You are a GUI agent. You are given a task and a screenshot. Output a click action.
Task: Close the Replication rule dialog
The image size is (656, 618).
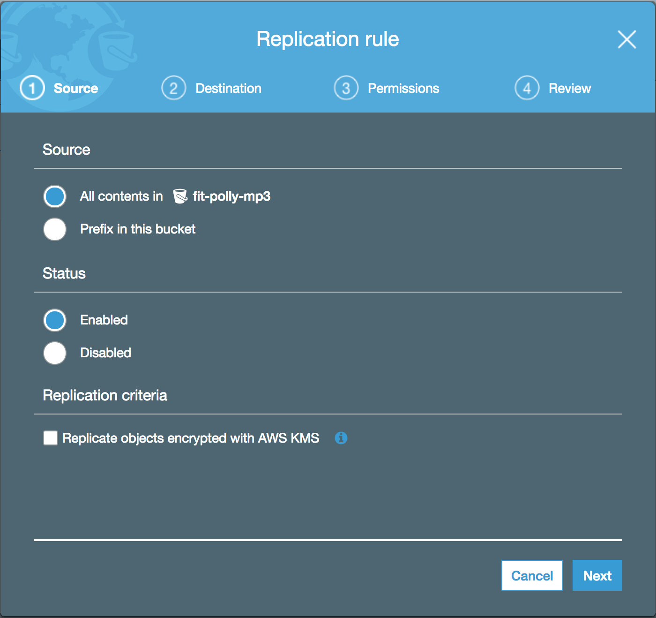coord(627,39)
